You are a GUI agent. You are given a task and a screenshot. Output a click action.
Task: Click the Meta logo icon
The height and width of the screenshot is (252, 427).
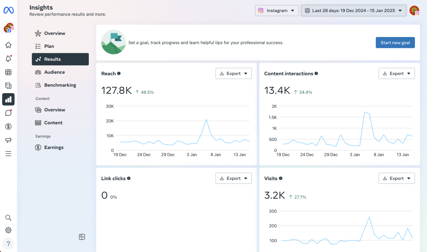[8, 10]
